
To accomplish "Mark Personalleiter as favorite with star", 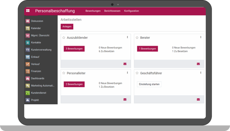I will pos(64,73).
